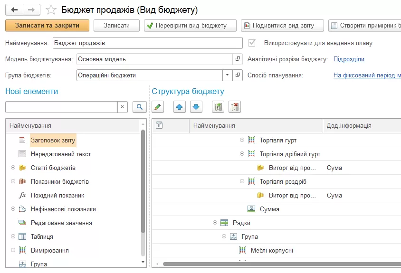
Task: Move structure element up with blue arrow
Action: [x=180, y=107]
